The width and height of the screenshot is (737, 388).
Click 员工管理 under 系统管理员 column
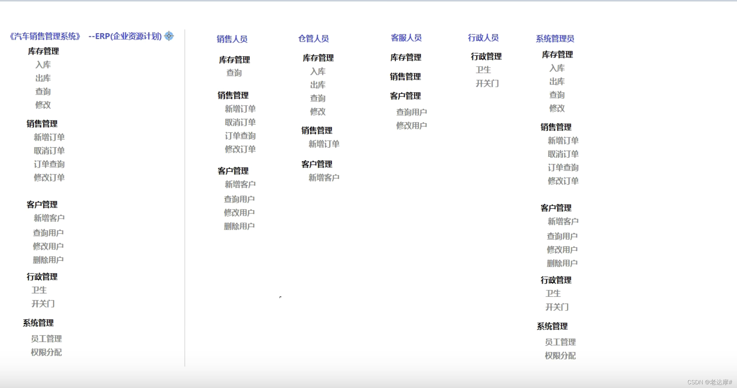point(560,342)
